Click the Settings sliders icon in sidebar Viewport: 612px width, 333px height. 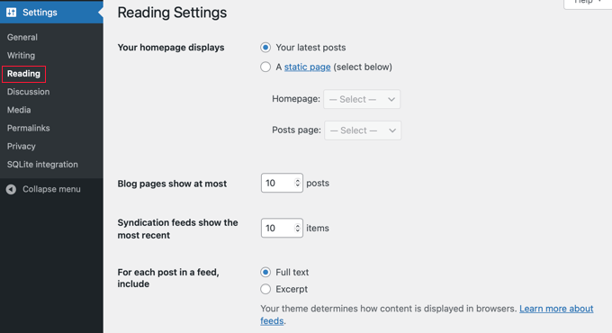click(x=12, y=13)
